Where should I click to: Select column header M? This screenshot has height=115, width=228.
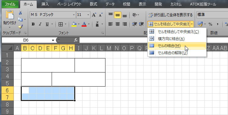[109, 48]
